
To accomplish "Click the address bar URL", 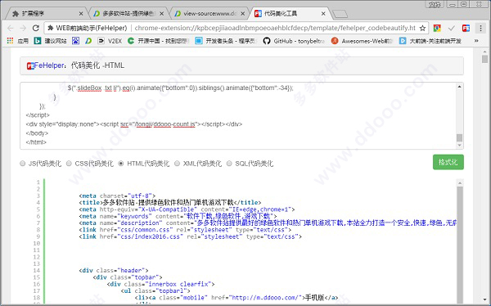I will point(275,28).
